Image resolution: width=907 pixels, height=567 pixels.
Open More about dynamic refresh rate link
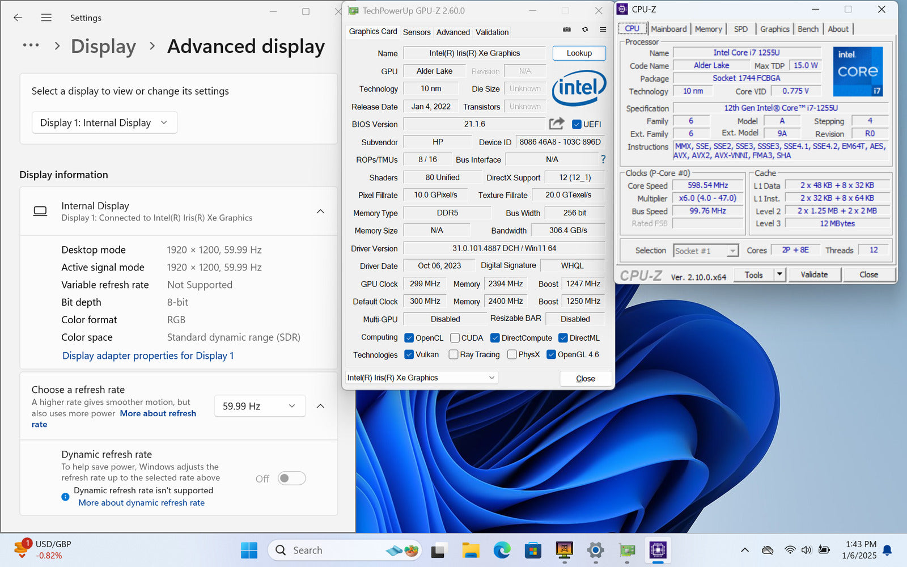point(142,503)
